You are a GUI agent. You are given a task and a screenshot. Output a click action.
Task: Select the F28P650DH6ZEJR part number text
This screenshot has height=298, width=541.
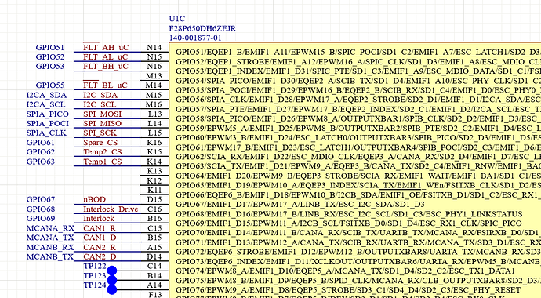pos(202,28)
